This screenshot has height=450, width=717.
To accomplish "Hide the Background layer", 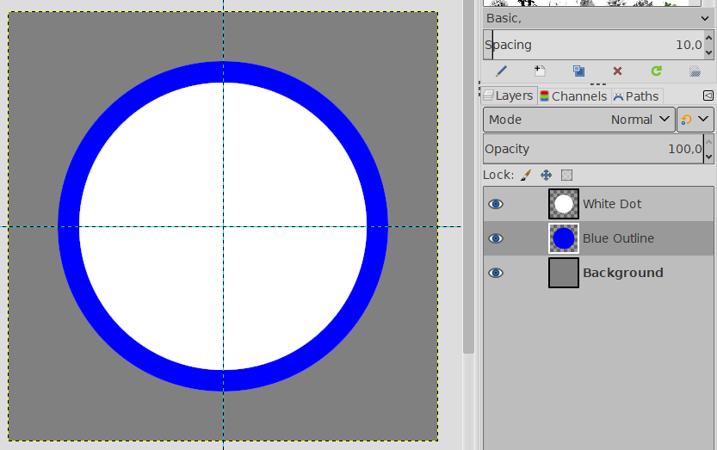I will (496, 273).
